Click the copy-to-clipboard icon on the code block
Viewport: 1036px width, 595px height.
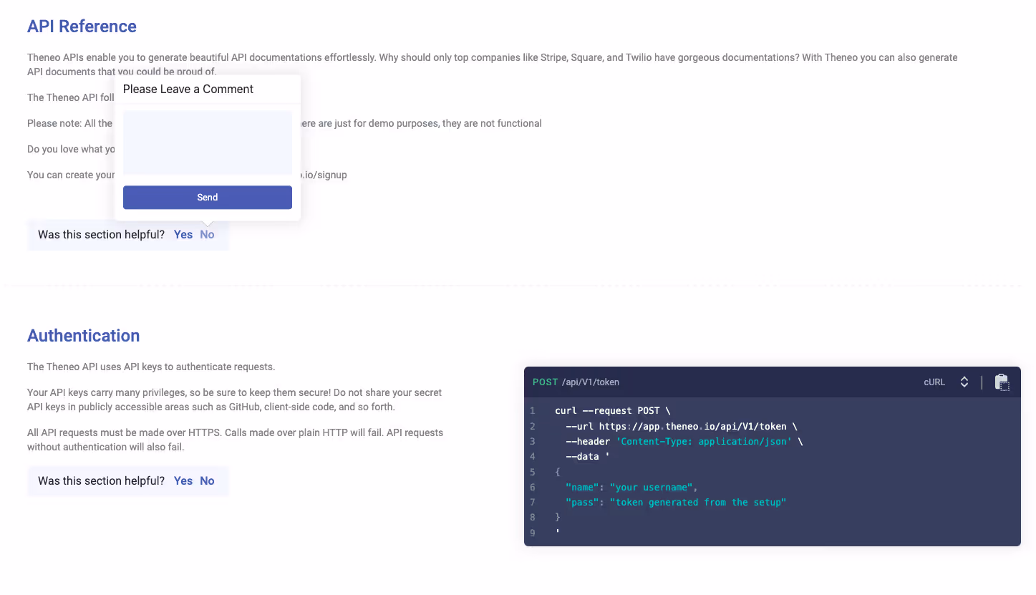(x=1002, y=382)
